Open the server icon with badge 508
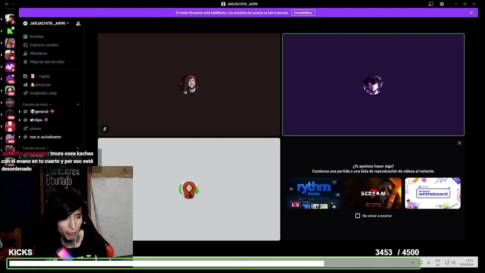This screenshot has width=485, height=273. point(10,115)
